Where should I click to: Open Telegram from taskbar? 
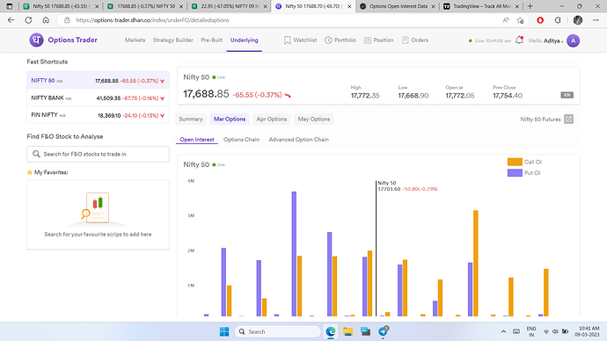[384, 331]
